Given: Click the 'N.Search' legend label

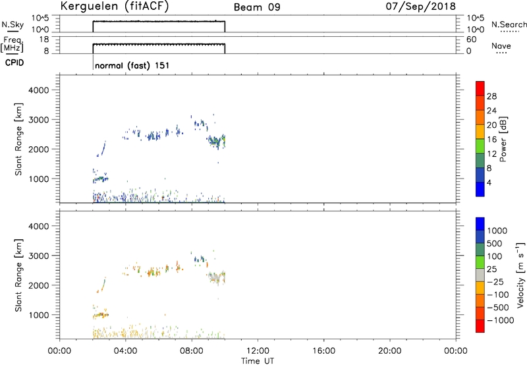Looking at the screenshot, I should click(509, 24).
